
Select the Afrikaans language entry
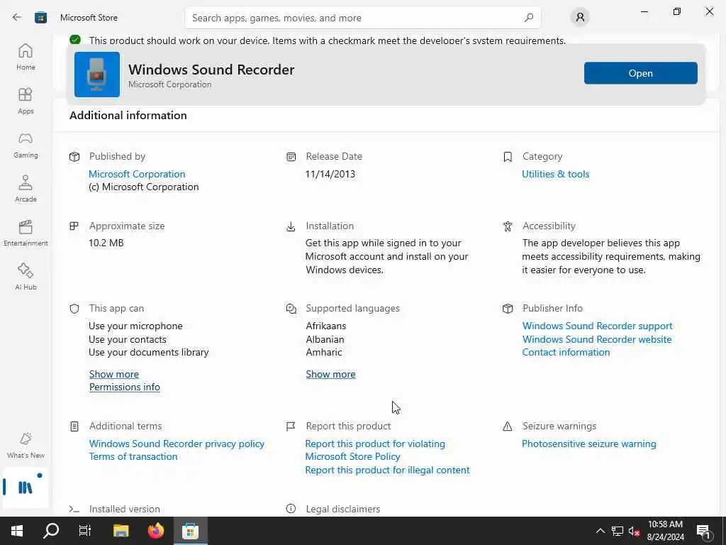click(x=326, y=326)
